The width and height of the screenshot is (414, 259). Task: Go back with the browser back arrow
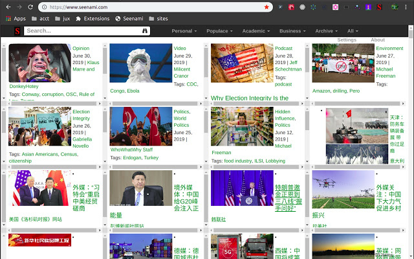coord(8,7)
